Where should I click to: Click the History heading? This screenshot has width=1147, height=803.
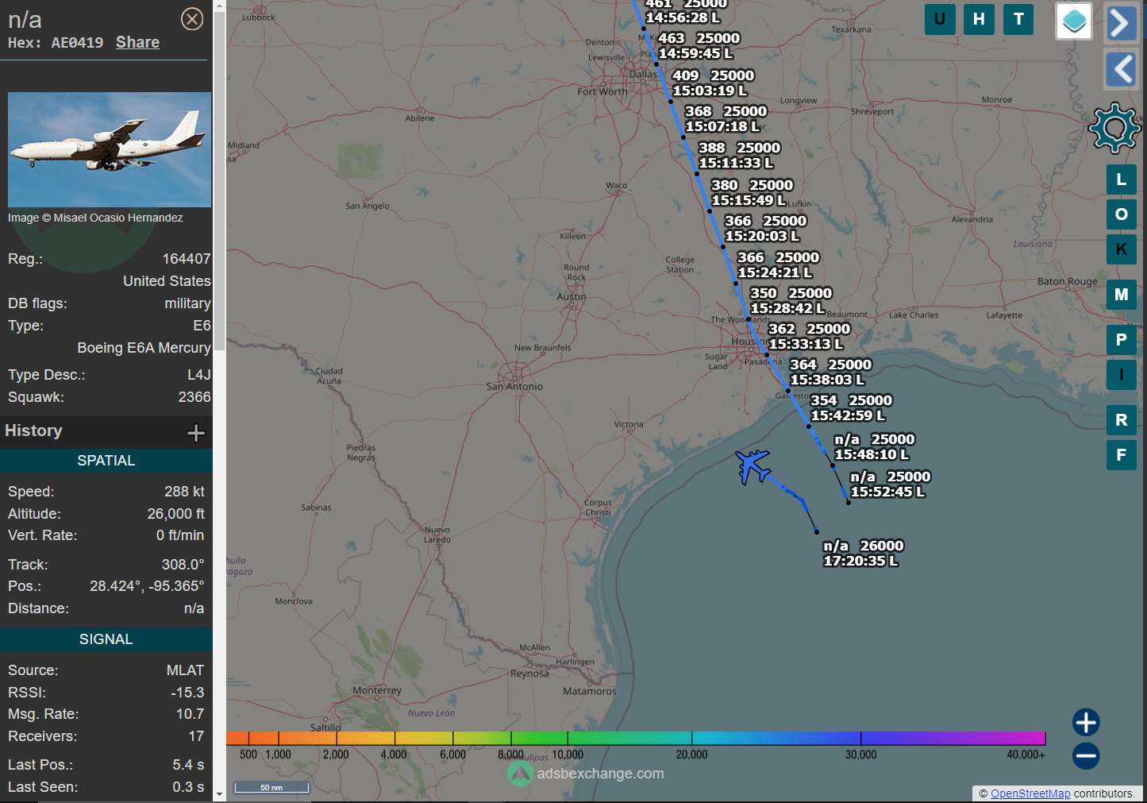click(33, 430)
